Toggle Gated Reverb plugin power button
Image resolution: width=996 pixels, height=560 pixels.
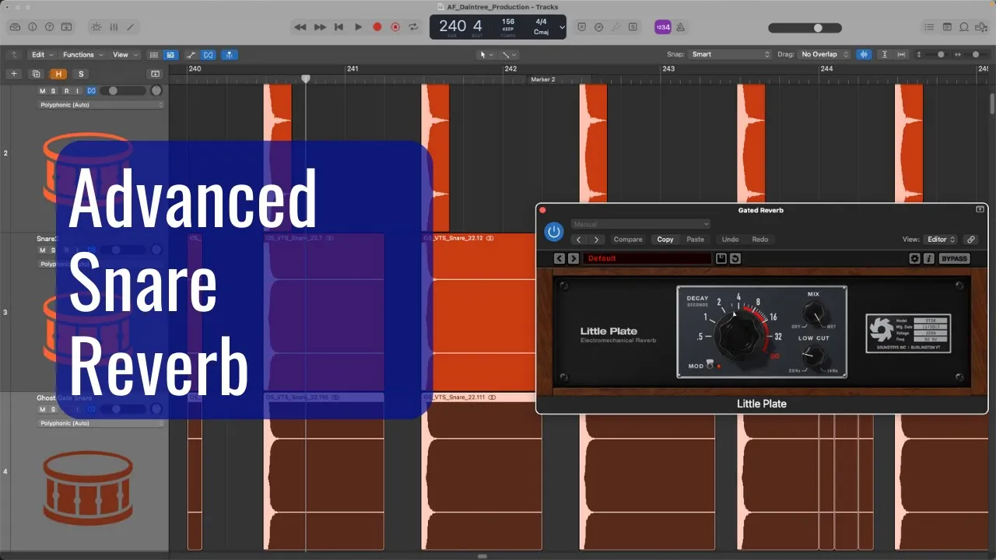click(x=553, y=231)
